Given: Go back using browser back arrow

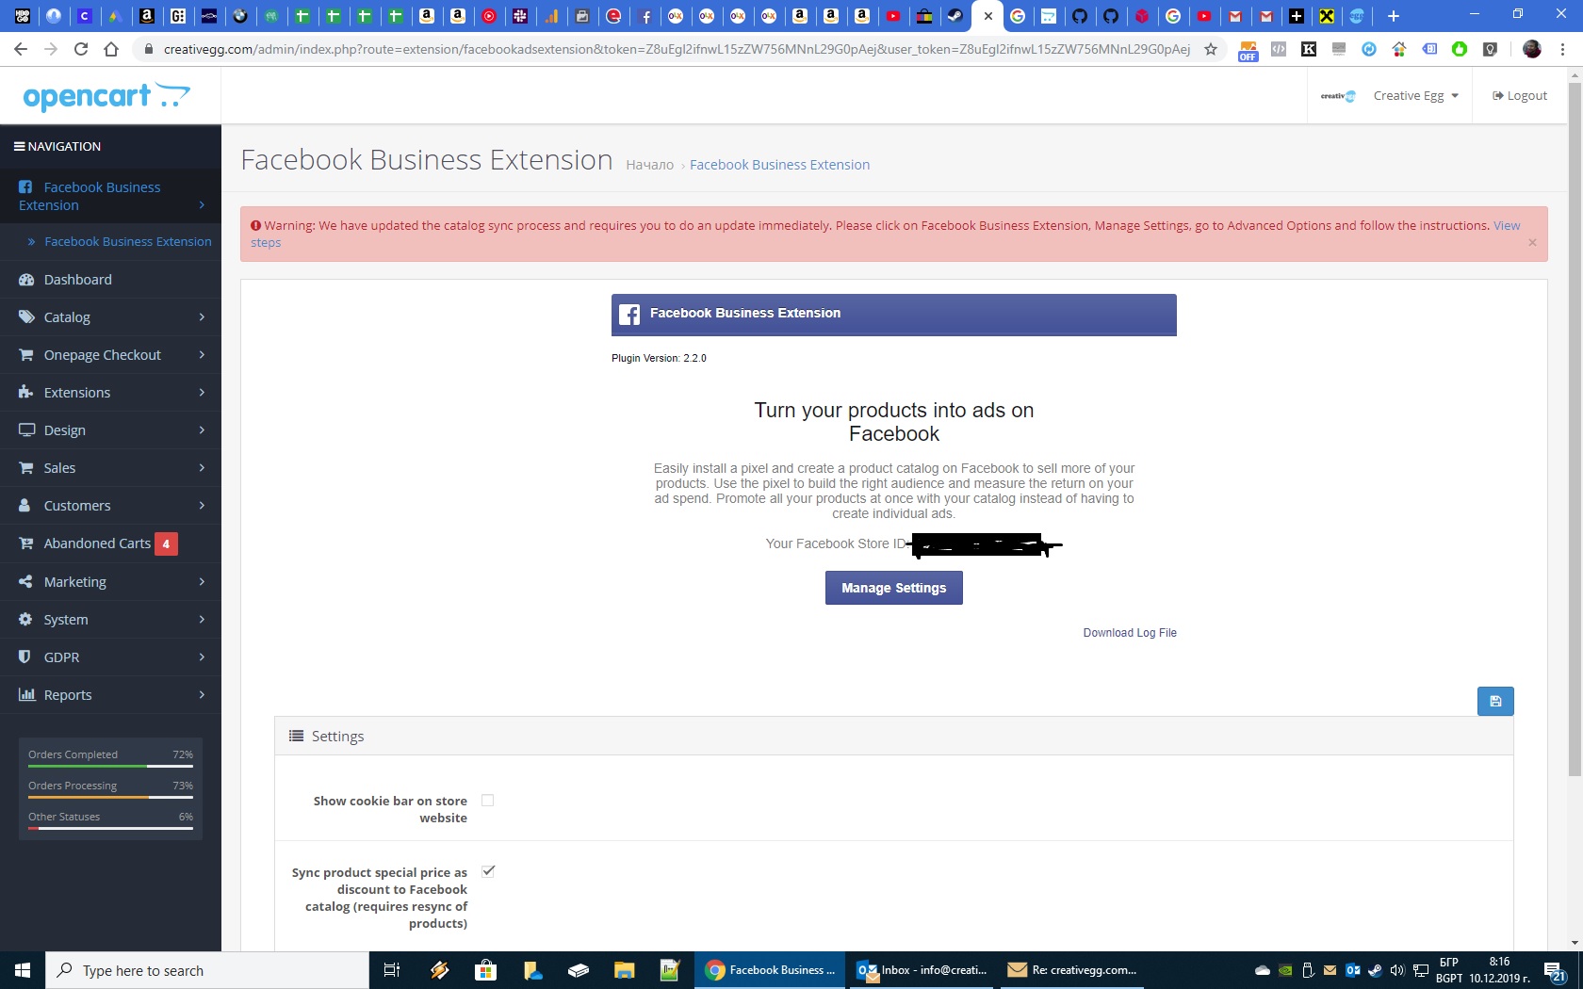Looking at the screenshot, I should (21, 49).
